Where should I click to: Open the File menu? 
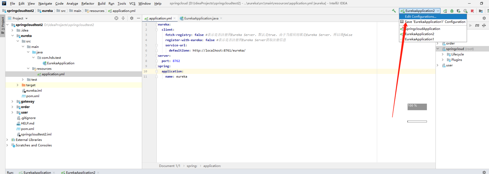pyautogui.click(x=12, y=4)
